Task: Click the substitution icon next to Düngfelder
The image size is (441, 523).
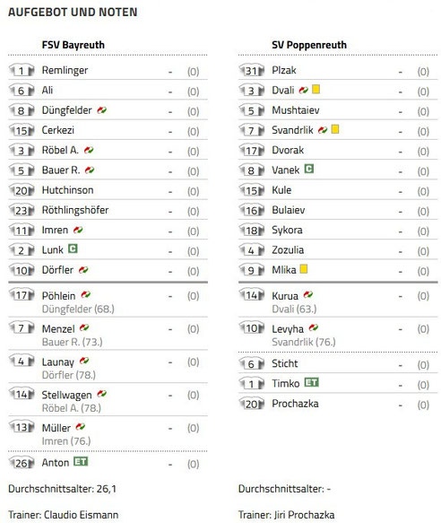Action: [x=101, y=109]
